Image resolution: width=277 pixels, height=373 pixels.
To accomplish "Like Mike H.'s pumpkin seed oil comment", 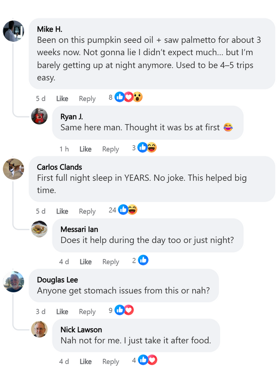I will point(62,98).
